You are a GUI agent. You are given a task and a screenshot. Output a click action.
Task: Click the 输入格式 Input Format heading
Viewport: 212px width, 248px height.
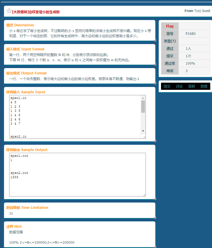pos(25,49)
